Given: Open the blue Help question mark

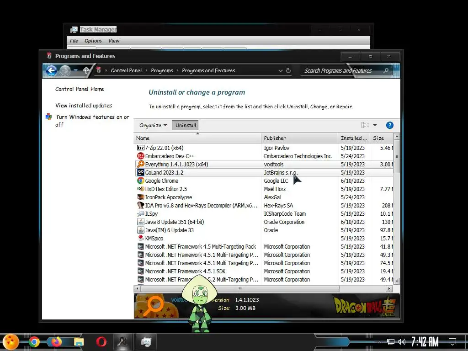Looking at the screenshot, I should tap(389, 125).
